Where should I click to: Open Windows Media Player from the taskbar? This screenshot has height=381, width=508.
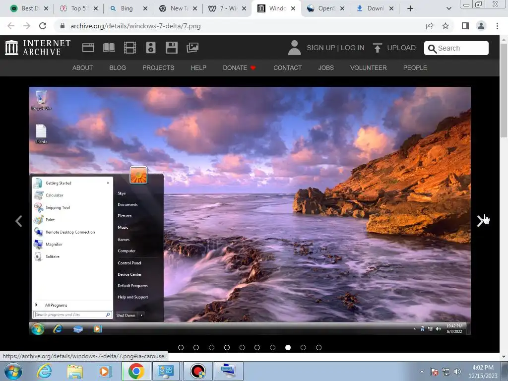(105, 371)
